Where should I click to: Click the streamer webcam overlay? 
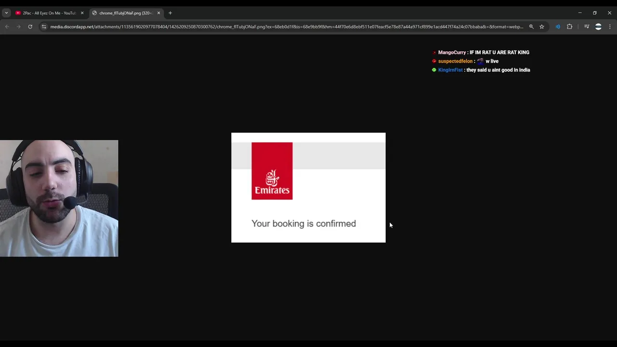59,199
